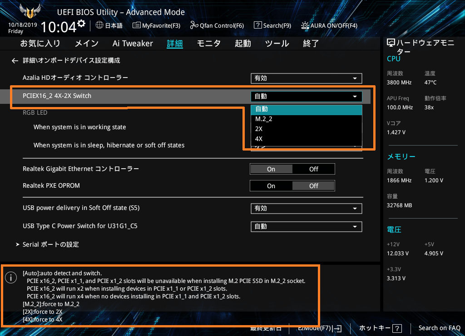465x336 pixels.
Task: Click the TUF logo emblem
Action: [30, 11]
